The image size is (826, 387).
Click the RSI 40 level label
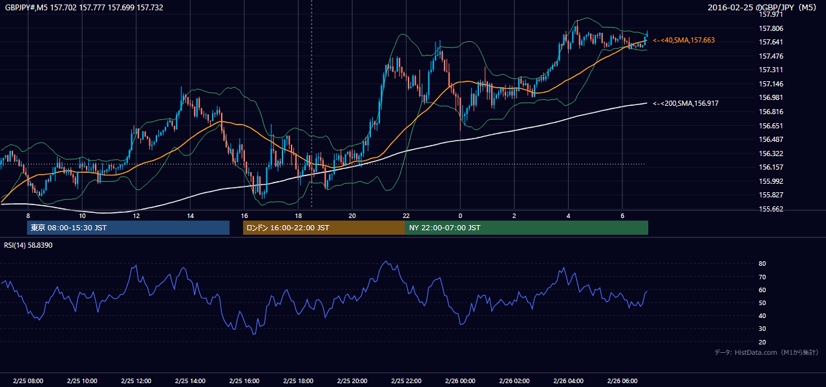[762, 315]
